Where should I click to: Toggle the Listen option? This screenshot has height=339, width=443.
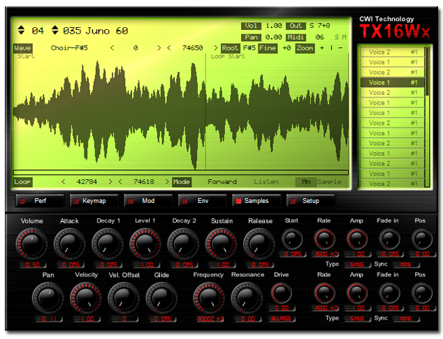(266, 182)
